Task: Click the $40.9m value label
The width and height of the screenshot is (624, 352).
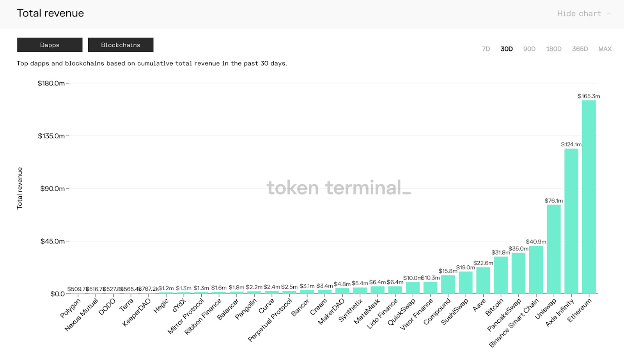Action: click(536, 242)
